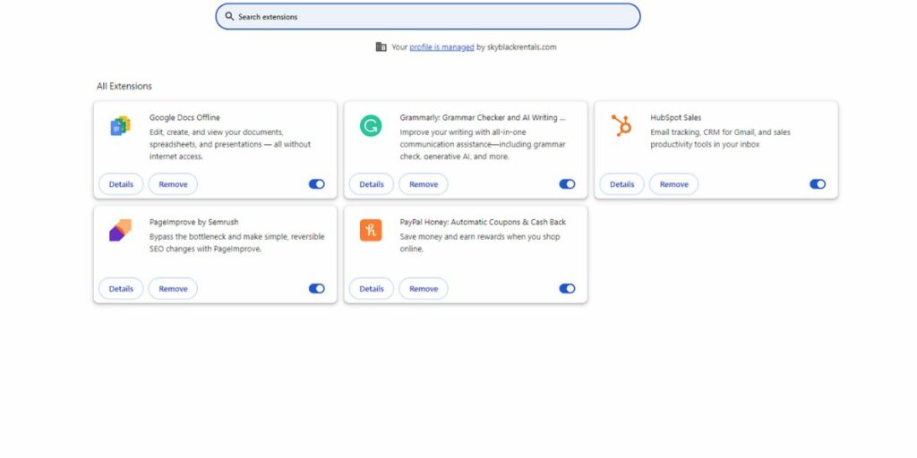Click the PageImprove by Semrush icon

pyautogui.click(x=121, y=230)
